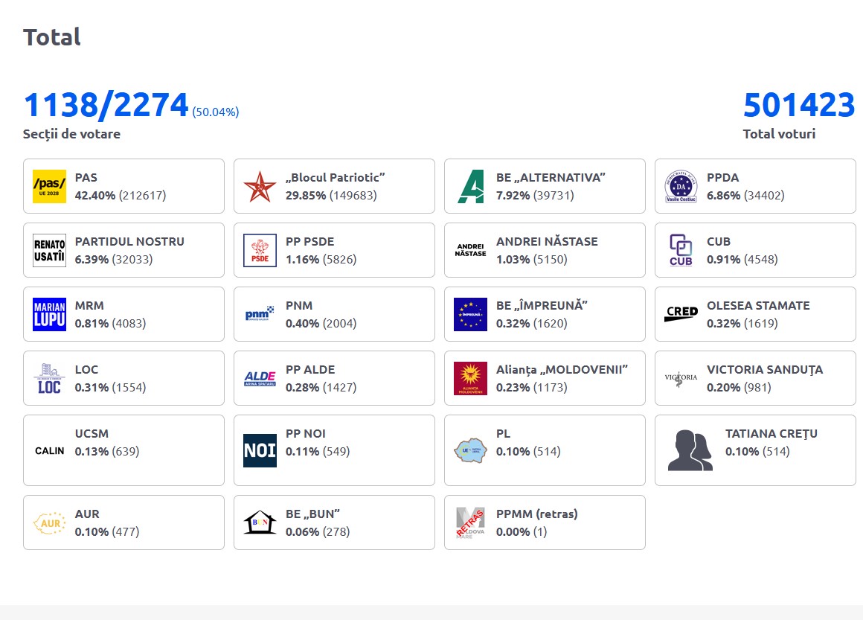Screen dimensions: 863x620
Task: Click the BE BUN house logo
Action: 260,522
